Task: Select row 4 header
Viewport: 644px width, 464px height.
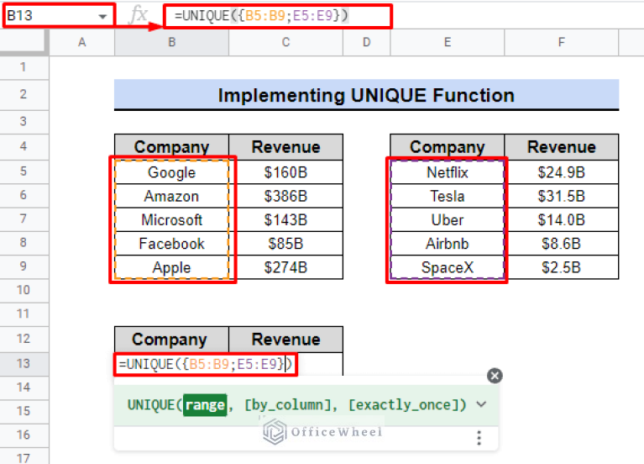Action: [24, 146]
